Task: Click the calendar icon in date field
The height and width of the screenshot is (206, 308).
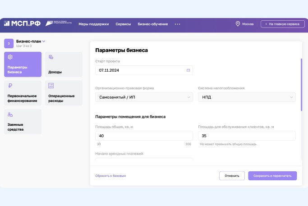Action: click(x=188, y=70)
